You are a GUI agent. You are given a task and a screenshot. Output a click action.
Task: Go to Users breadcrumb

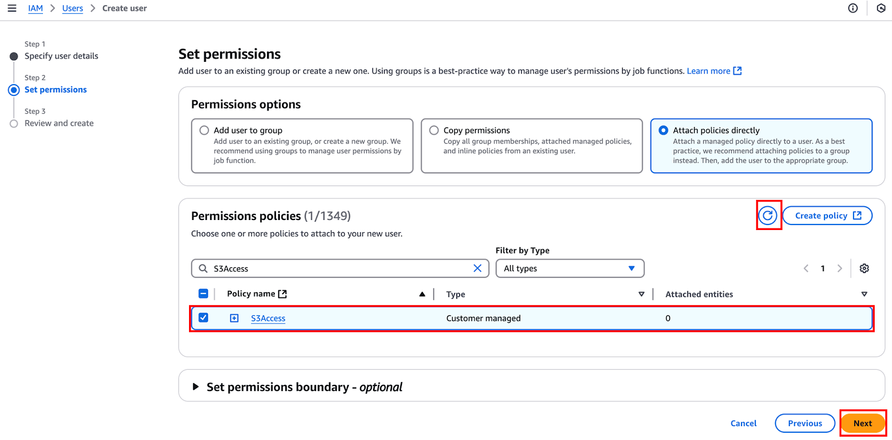pyautogui.click(x=72, y=8)
